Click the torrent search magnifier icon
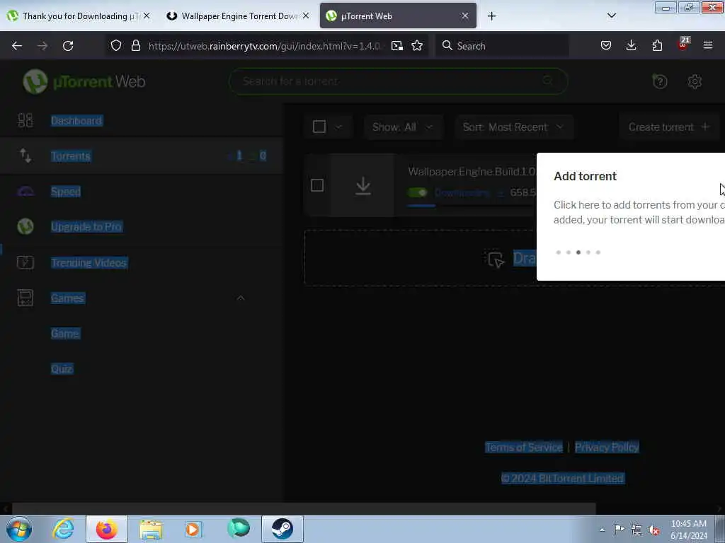 [x=548, y=81]
